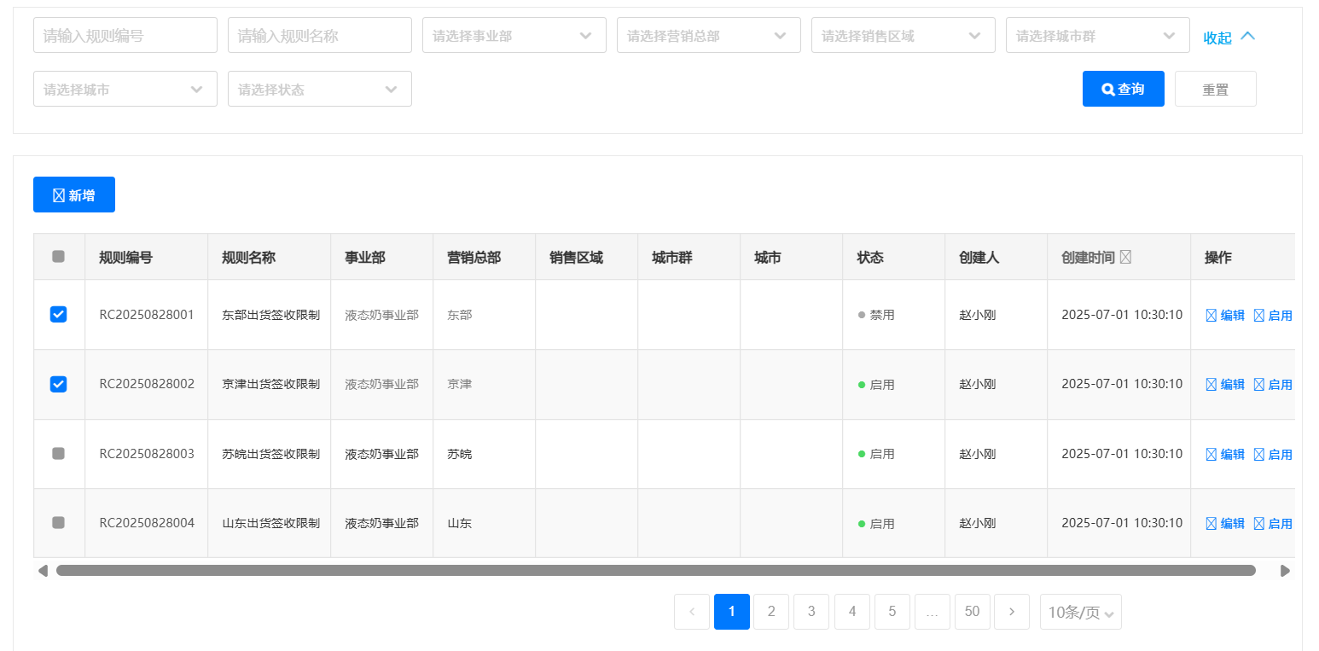Go to page 5

pyautogui.click(x=892, y=612)
